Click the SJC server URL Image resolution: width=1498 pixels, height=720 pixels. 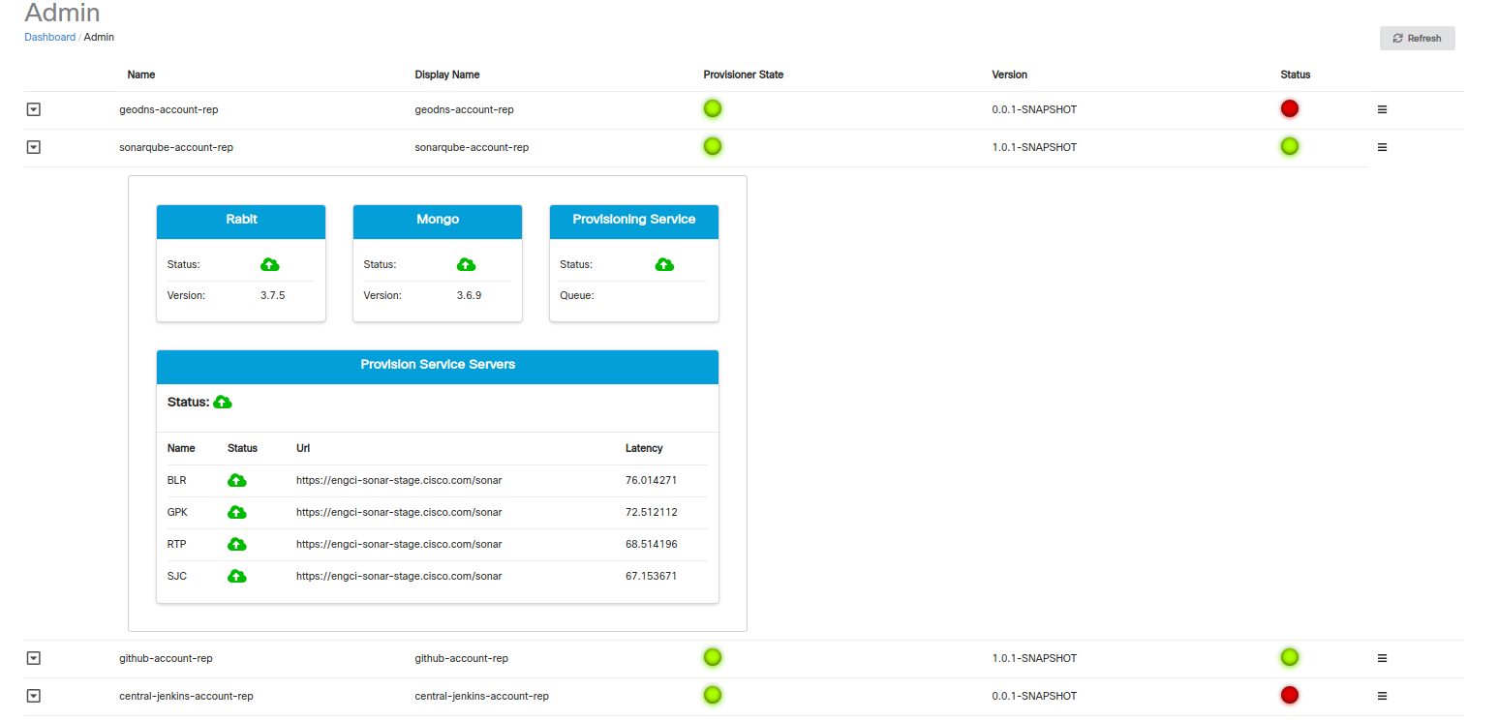click(399, 576)
